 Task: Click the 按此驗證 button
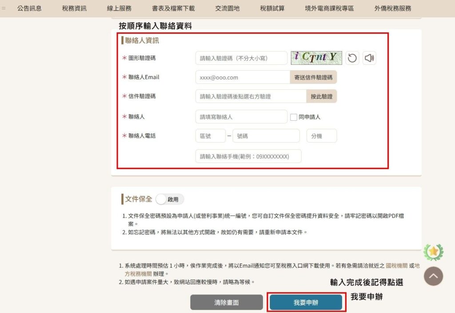[322, 96]
